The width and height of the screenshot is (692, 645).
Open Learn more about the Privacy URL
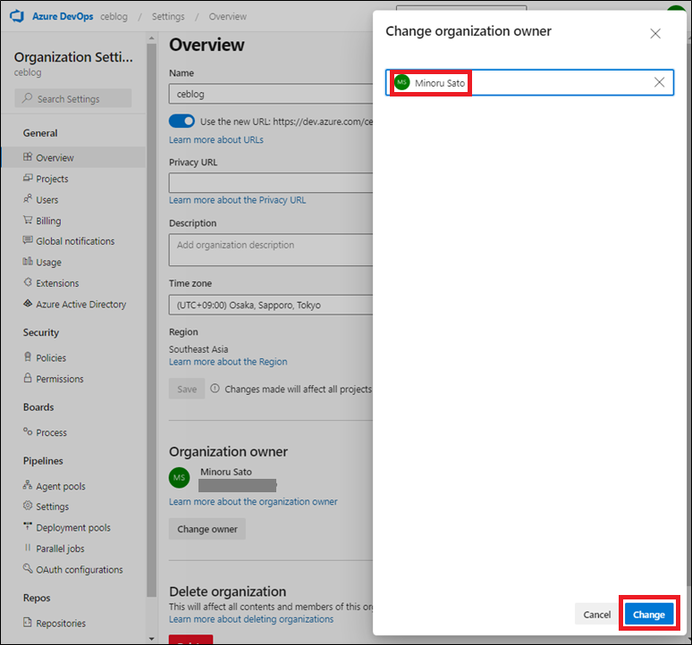(238, 200)
